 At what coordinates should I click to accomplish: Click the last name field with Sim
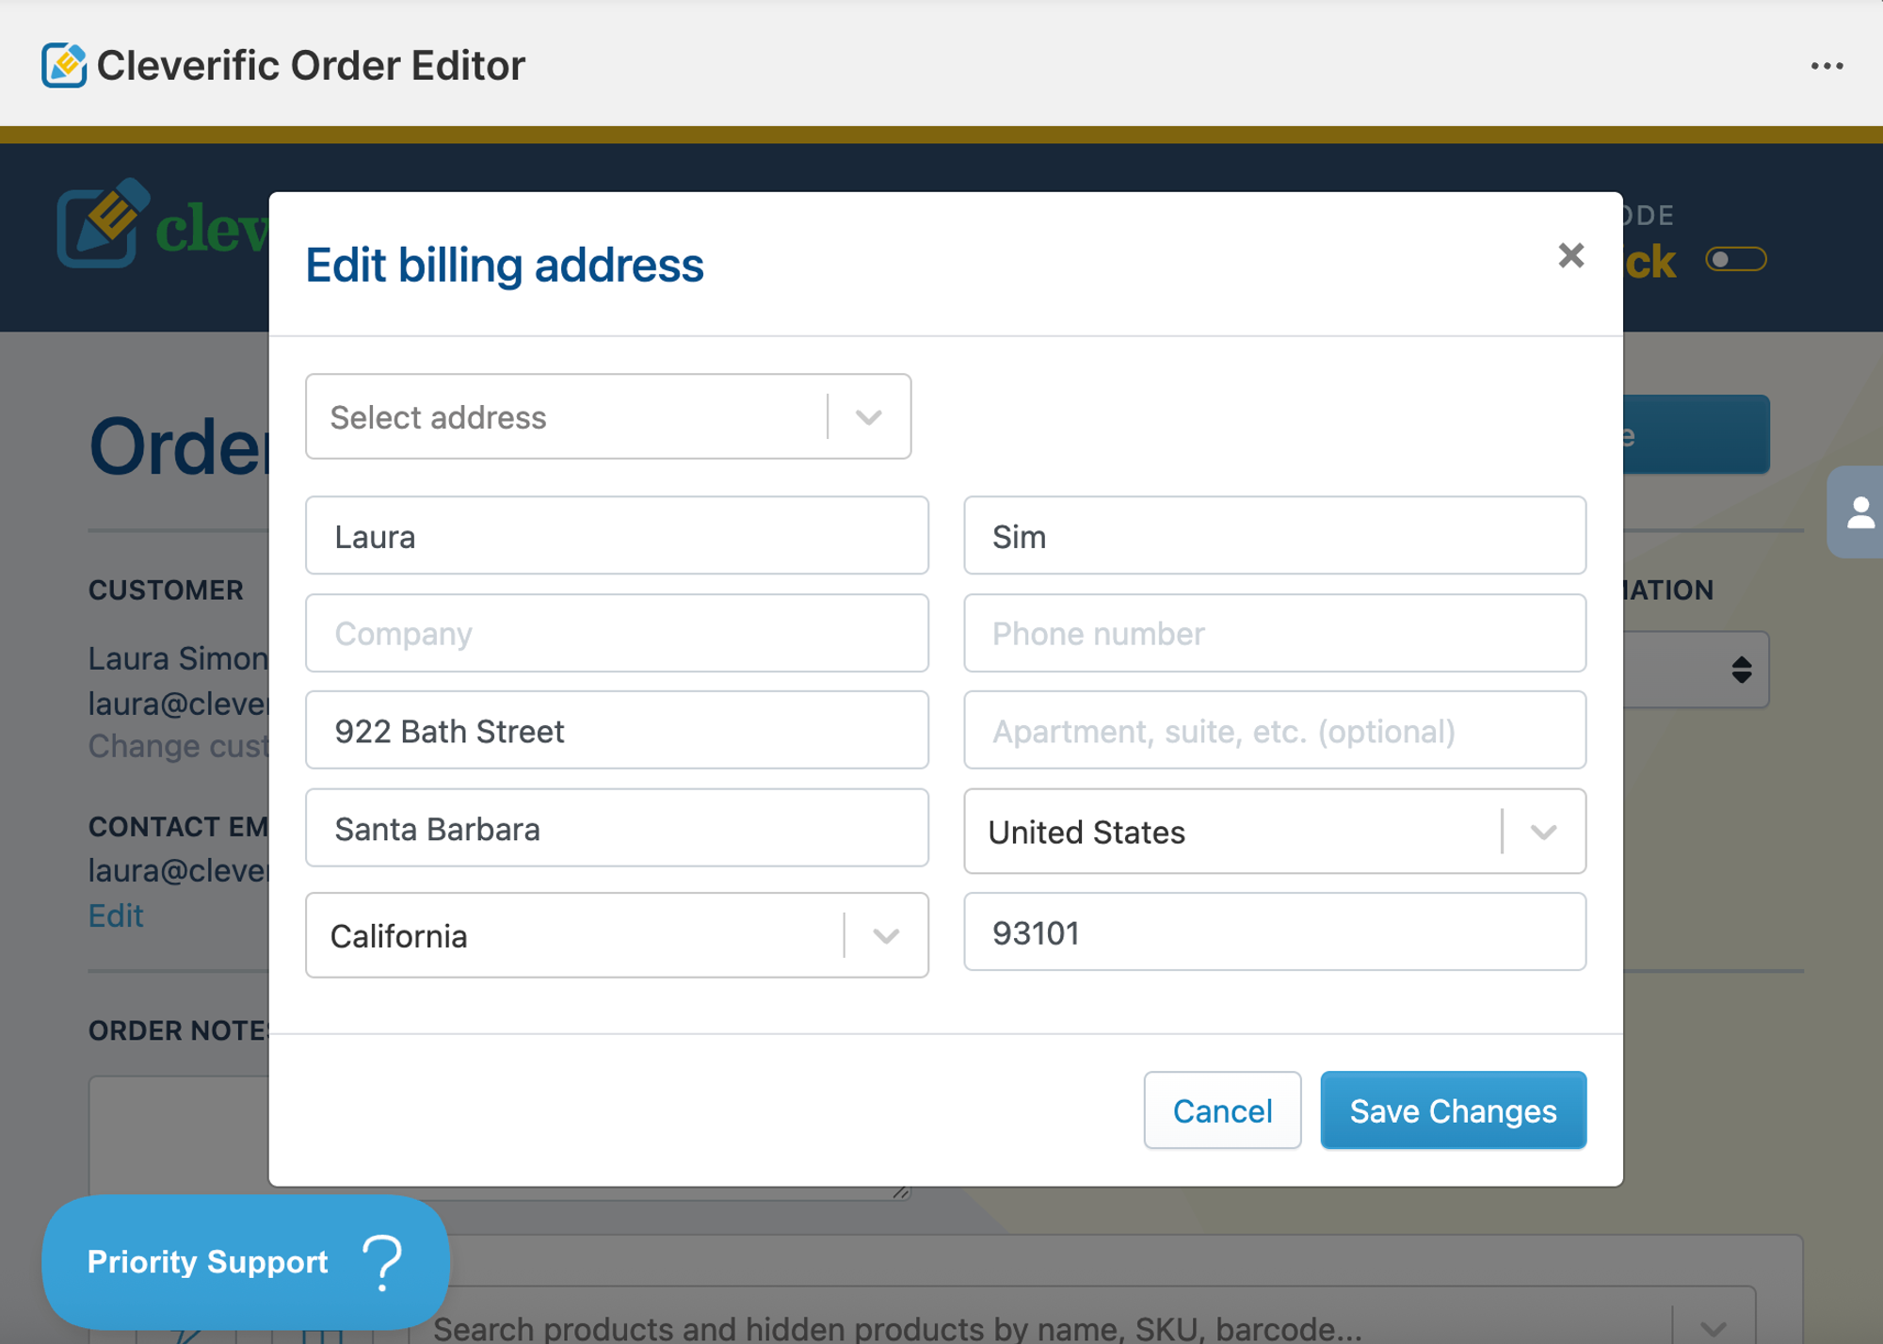(1274, 536)
